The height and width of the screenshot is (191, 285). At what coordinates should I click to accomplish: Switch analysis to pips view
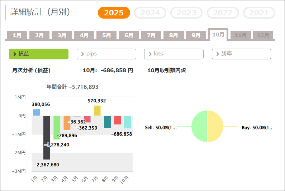(x=106, y=54)
